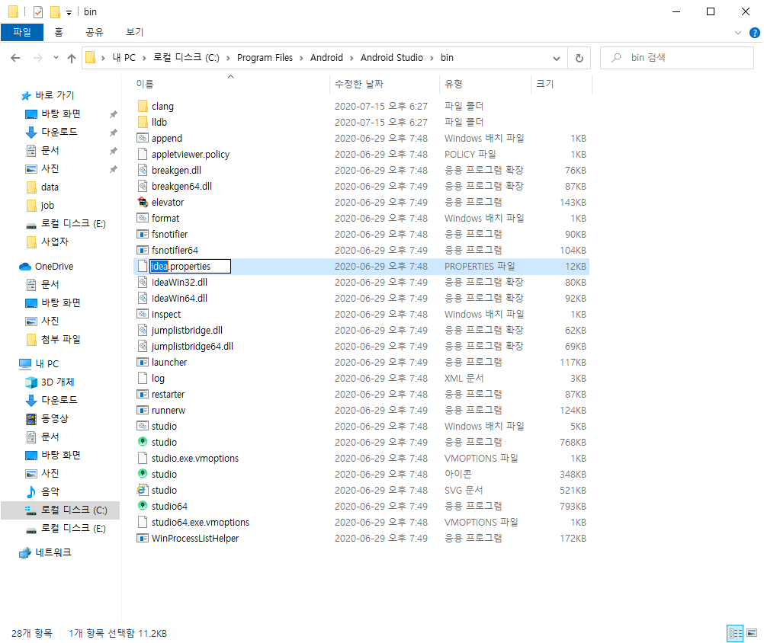Image resolution: width=764 pixels, height=643 pixels.
Task: Open 3D 개체 in the sidebar
Action: (x=57, y=382)
